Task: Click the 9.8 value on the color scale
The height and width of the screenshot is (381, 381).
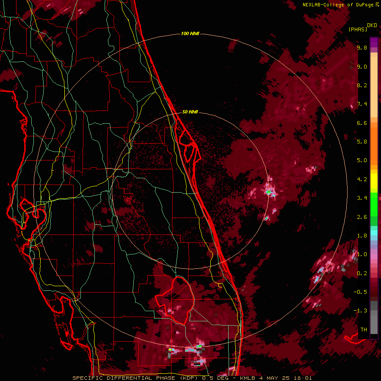Action: [x=362, y=47]
